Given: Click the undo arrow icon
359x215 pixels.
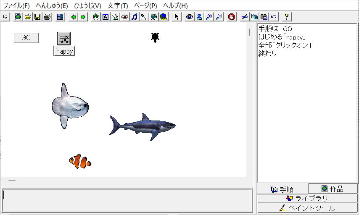Looking at the screenshot, I should [274, 17].
